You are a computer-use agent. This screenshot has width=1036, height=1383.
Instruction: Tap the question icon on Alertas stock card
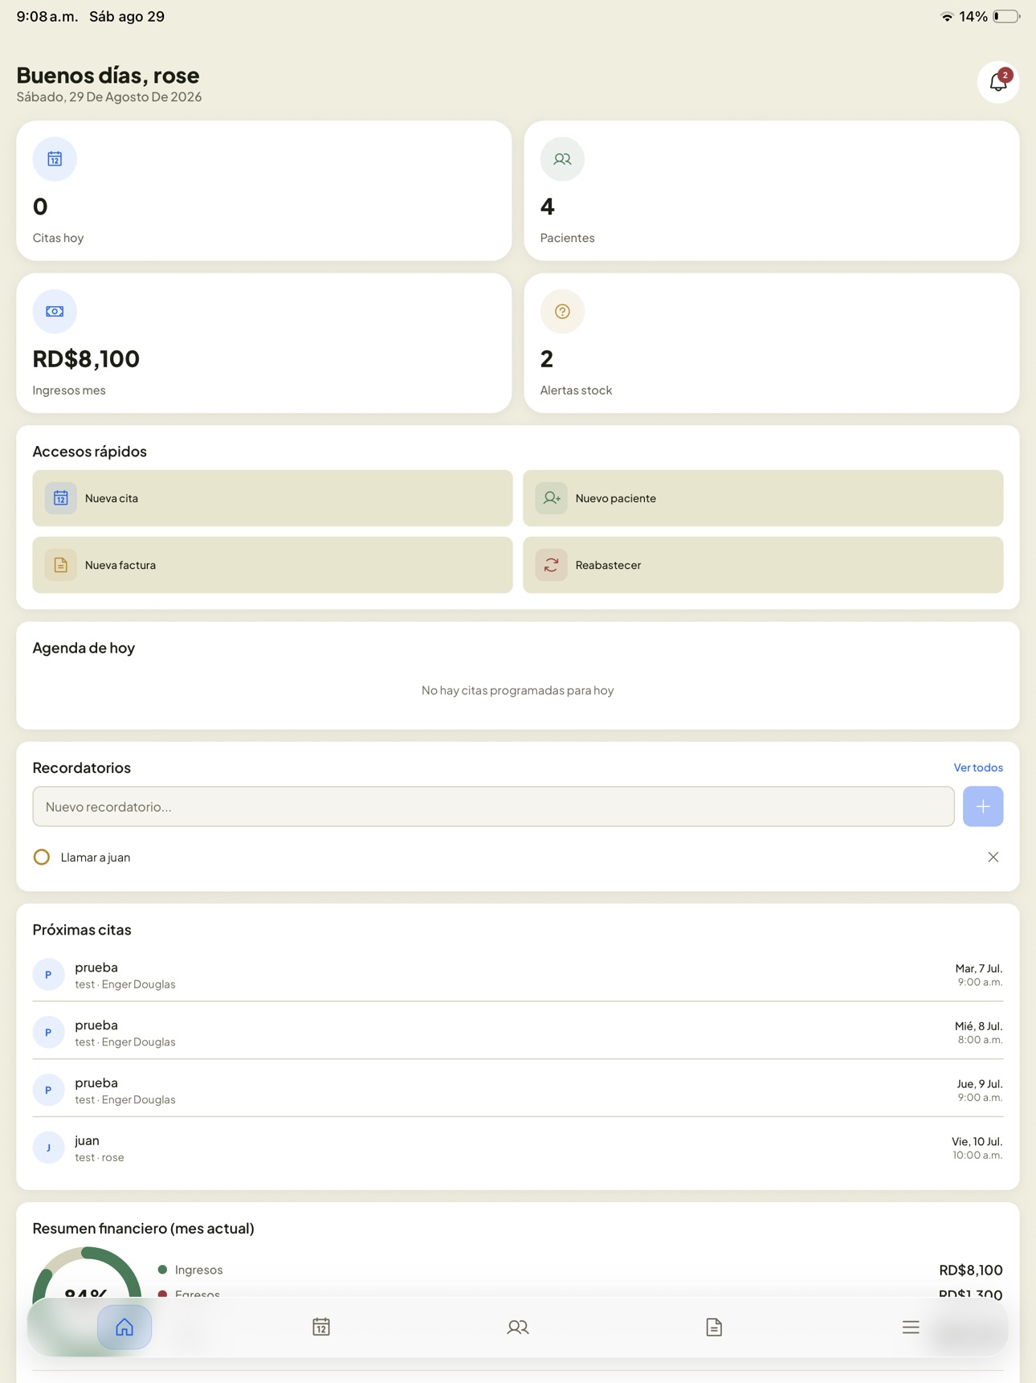(x=562, y=311)
